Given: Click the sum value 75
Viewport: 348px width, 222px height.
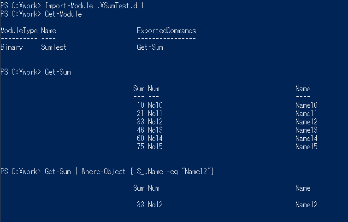Looking at the screenshot, I should click(141, 146).
